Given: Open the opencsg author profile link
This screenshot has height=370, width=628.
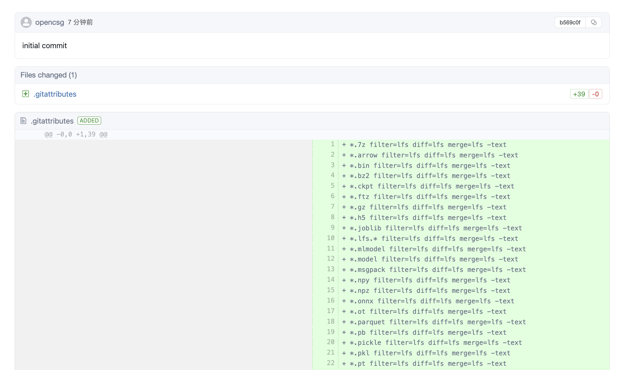Looking at the screenshot, I should [50, 22].
